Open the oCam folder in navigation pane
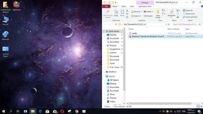203x114 pixels. (112, 63)
